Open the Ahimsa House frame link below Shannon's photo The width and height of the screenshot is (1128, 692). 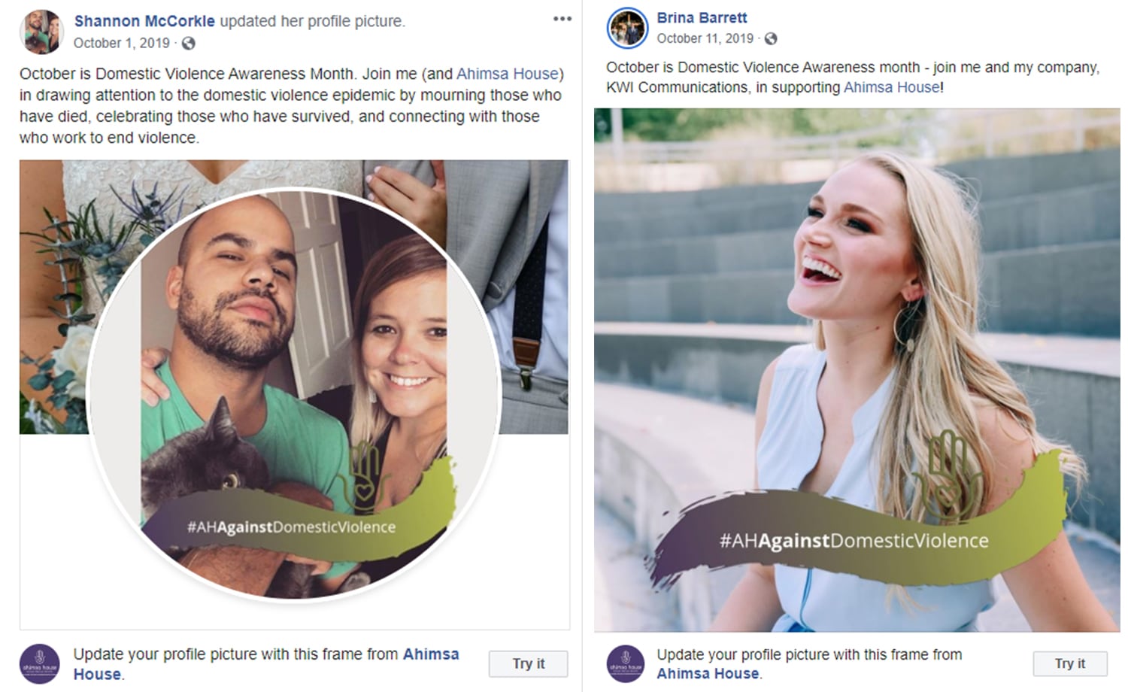point(430,654)
